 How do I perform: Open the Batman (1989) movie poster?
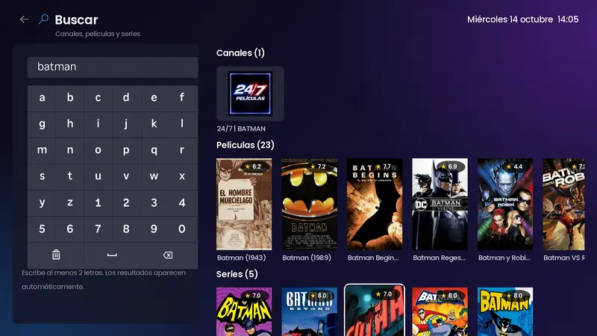point(309,204)
